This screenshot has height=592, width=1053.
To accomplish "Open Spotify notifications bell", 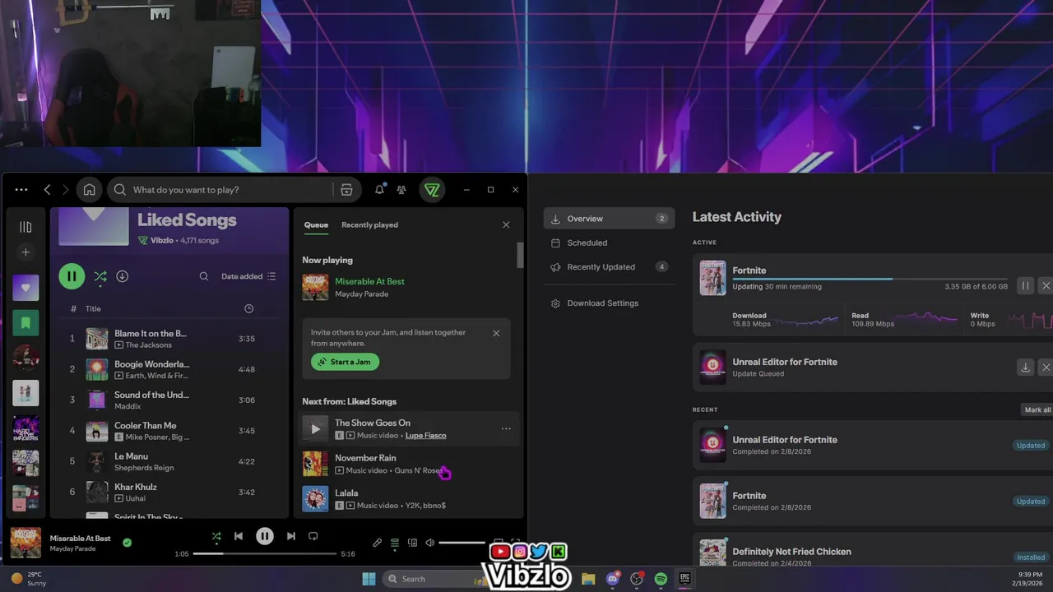I will (x=379, y=190).
